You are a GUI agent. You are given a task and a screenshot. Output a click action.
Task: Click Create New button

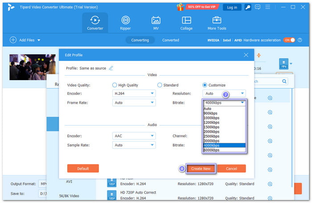point(201,169)
